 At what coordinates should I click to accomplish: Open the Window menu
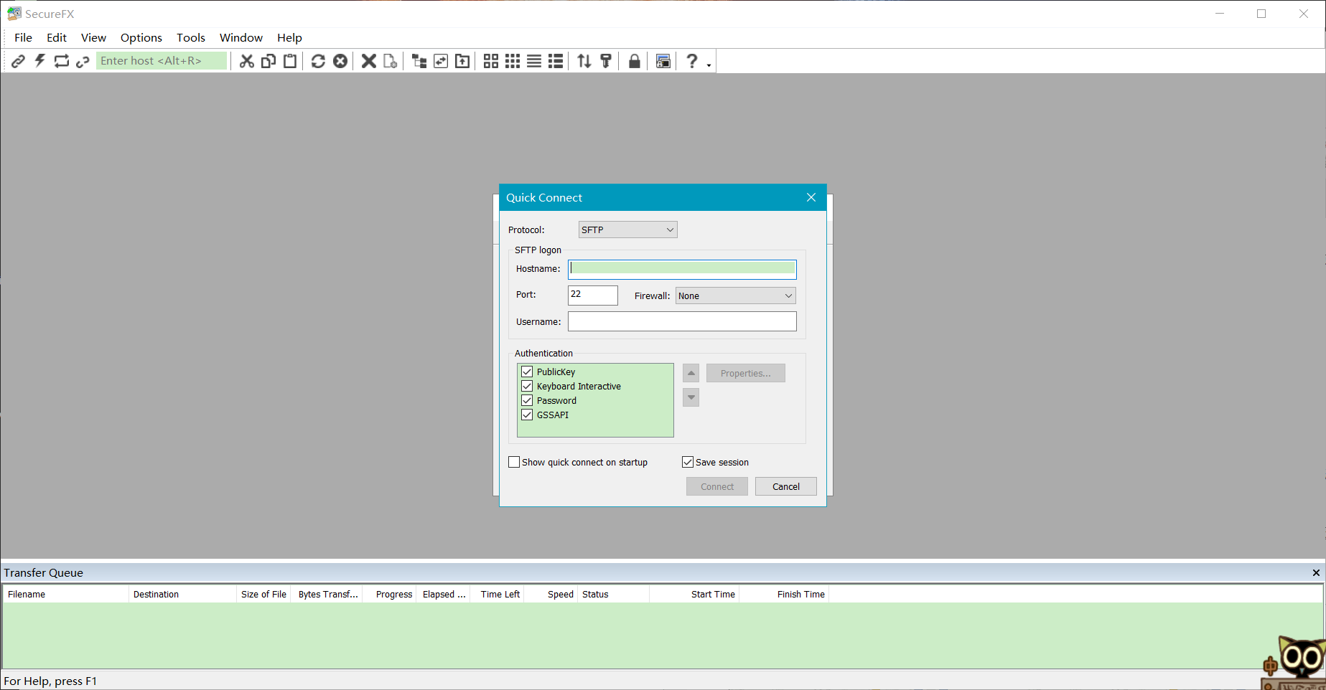(x=241, y=37)
